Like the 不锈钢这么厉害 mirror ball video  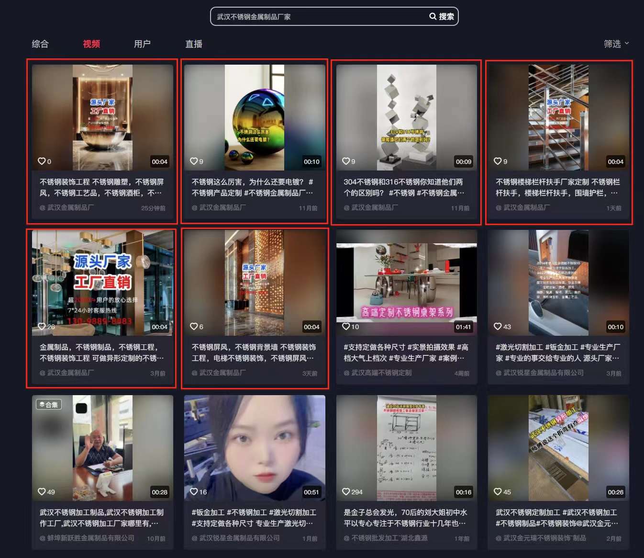coord(194,161)
